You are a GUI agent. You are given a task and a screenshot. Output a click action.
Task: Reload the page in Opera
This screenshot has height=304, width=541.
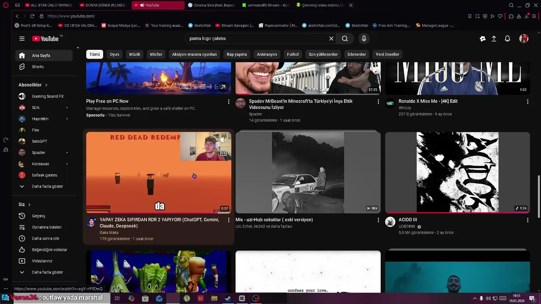[x=32, y=16]
